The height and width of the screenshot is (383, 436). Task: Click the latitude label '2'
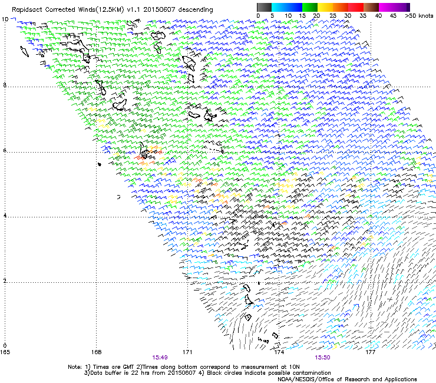(x=5, y=280)
